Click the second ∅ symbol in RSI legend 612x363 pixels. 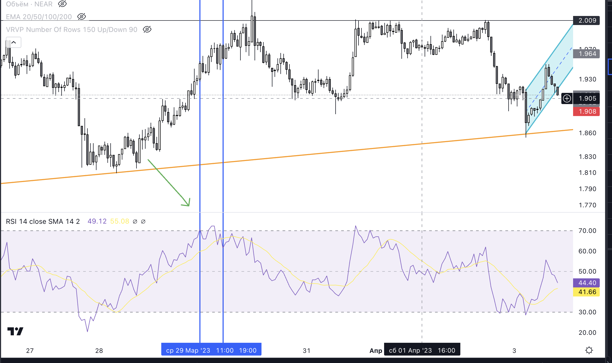(143, 222)
